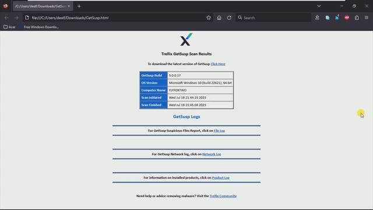Close the GetSusp.html tab
The image size is (373, 210).
coord(69,6)
